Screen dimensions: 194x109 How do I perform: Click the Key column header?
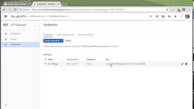(107, 60)
